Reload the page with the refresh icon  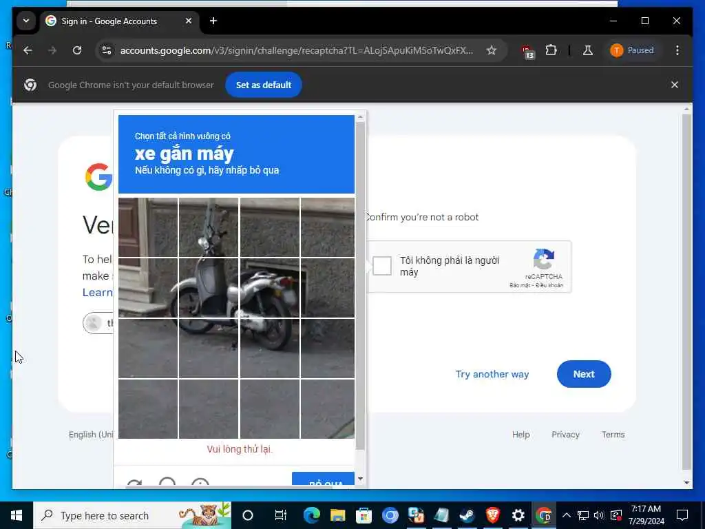[77, 50]
